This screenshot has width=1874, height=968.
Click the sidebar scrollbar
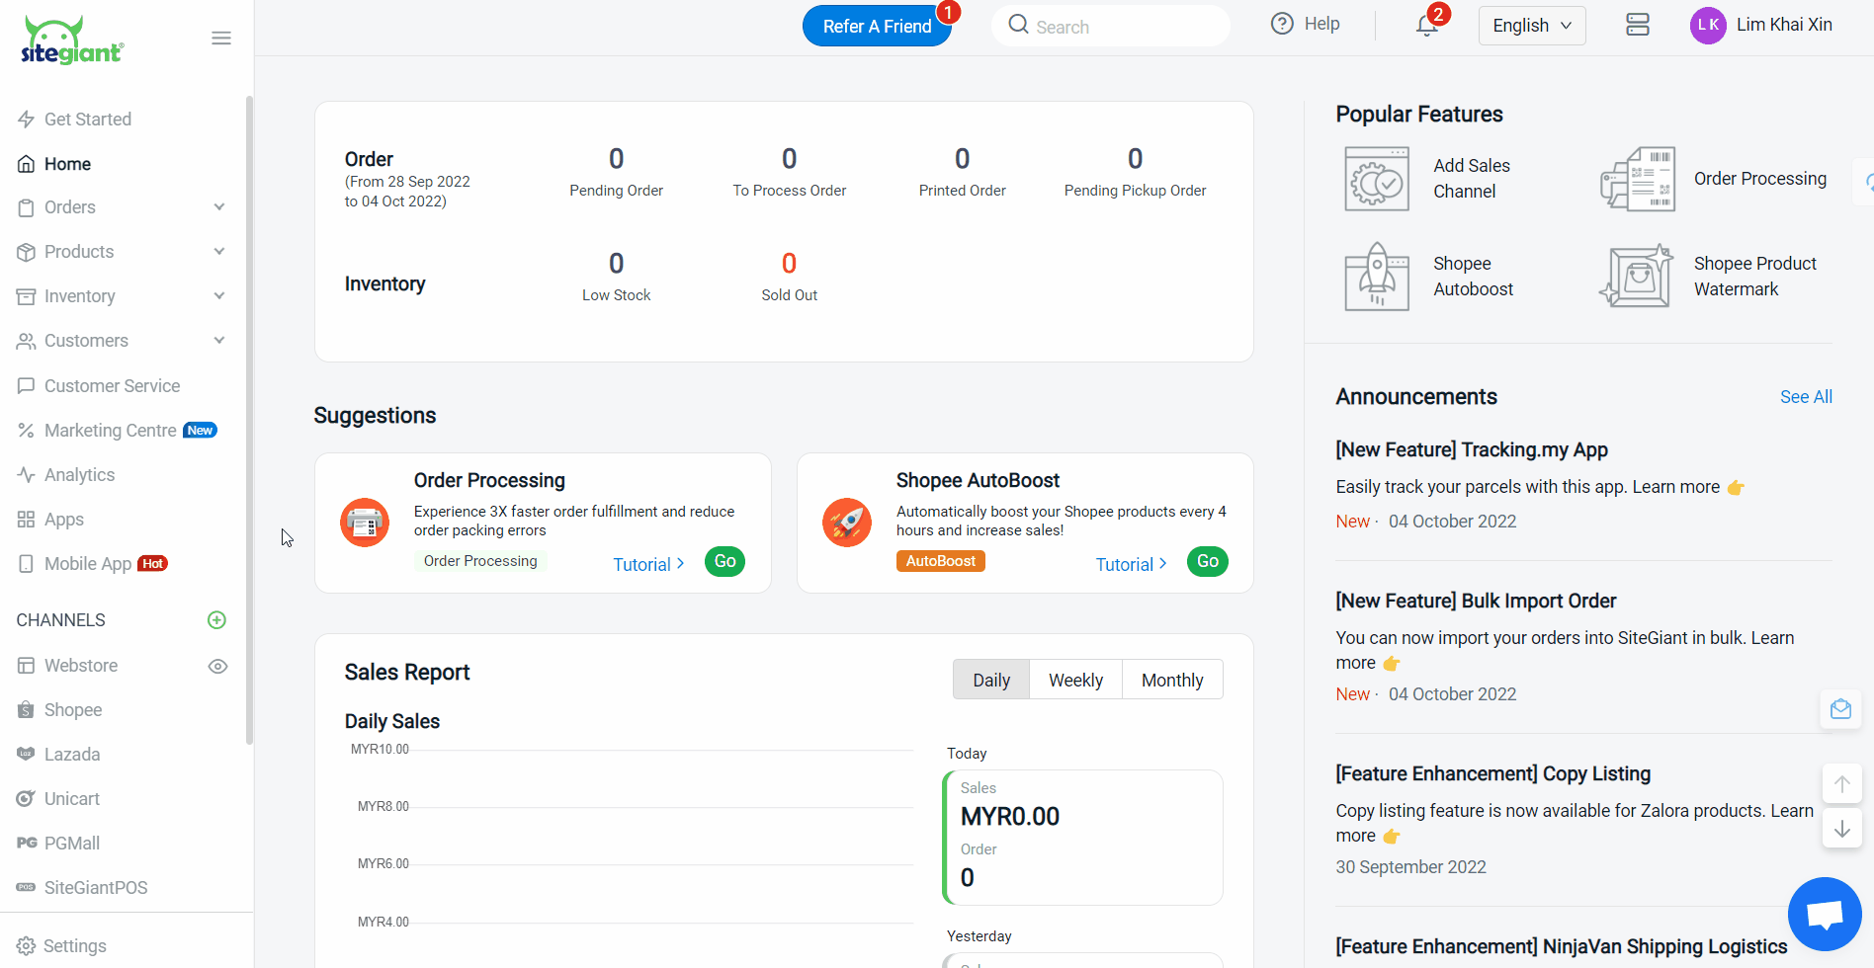[x=249, y=420]
